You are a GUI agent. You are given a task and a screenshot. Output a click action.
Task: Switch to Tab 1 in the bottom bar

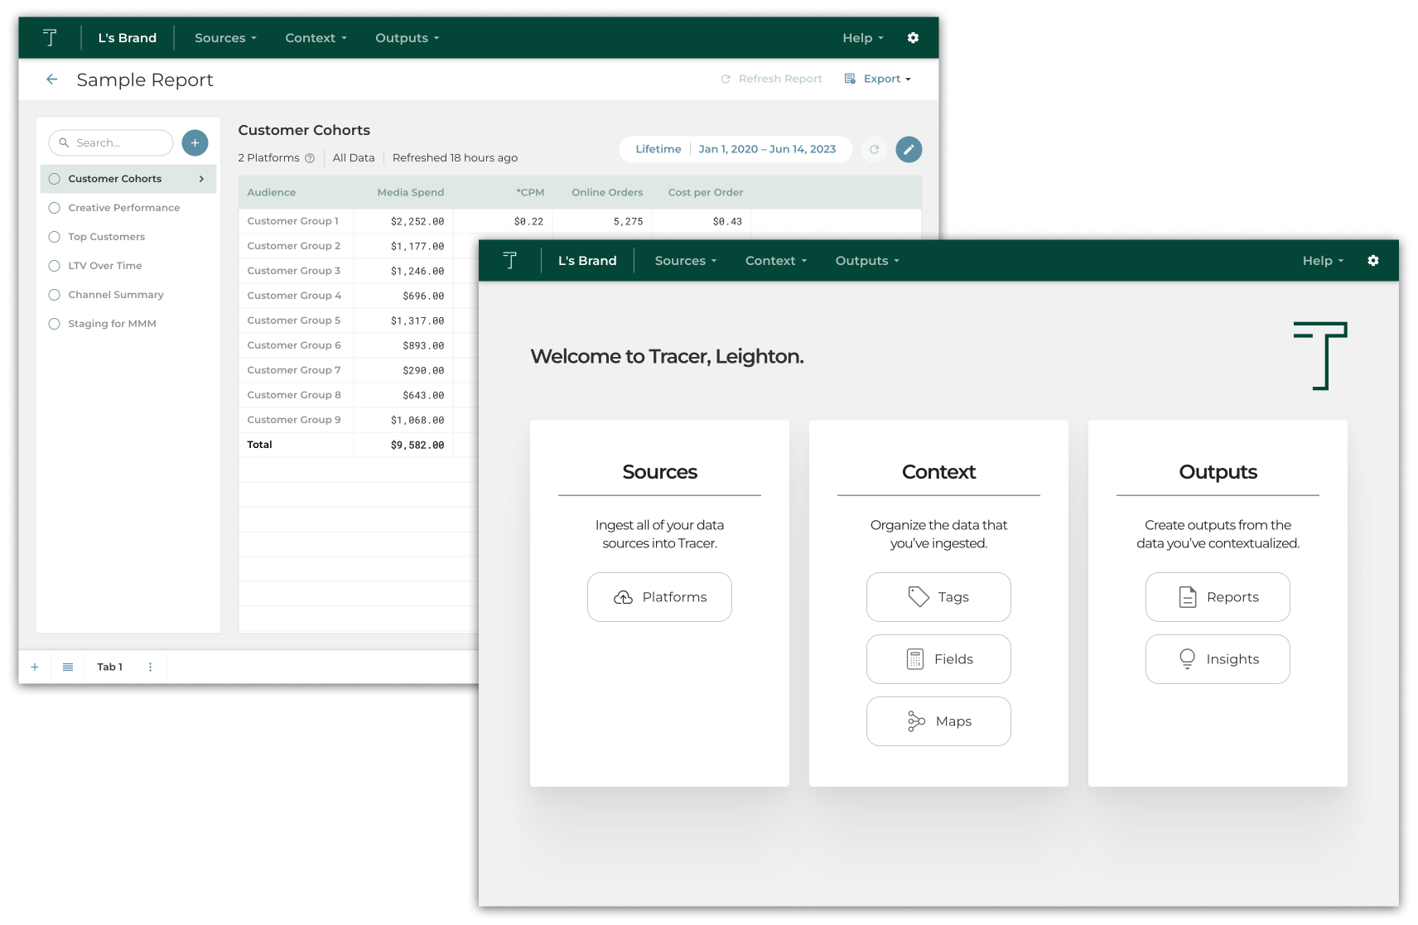[x=109, y=667]
